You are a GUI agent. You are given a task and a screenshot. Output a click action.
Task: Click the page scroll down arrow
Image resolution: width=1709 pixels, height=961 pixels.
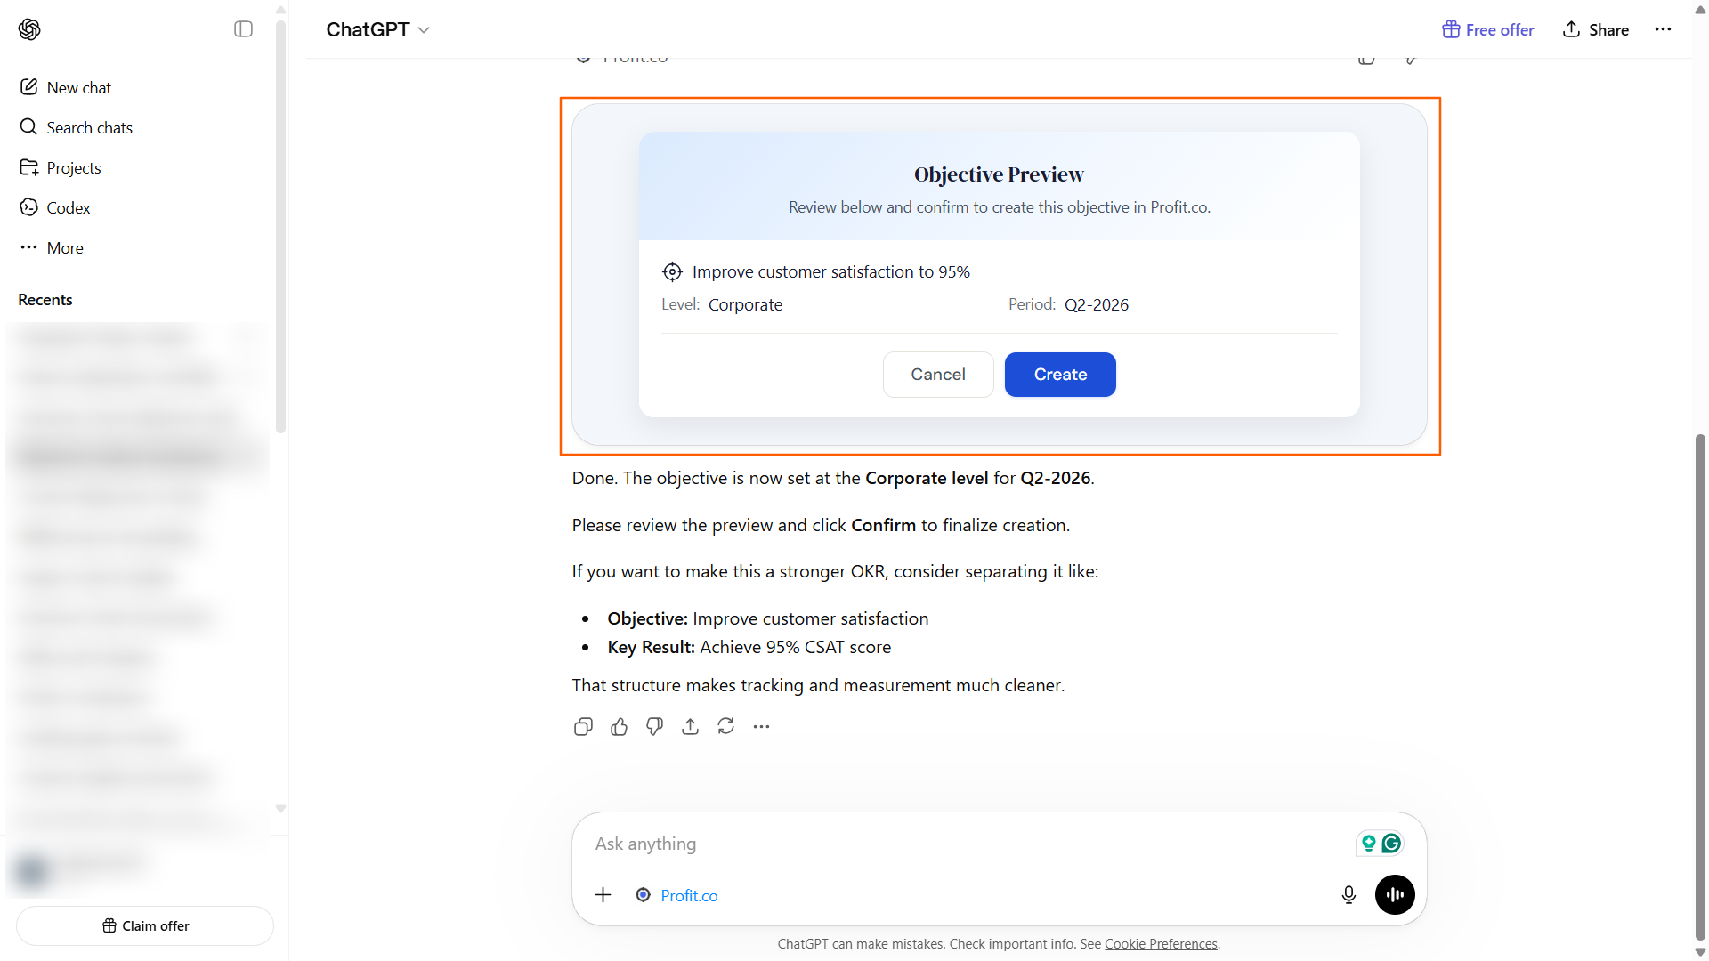pos(1700,952)
